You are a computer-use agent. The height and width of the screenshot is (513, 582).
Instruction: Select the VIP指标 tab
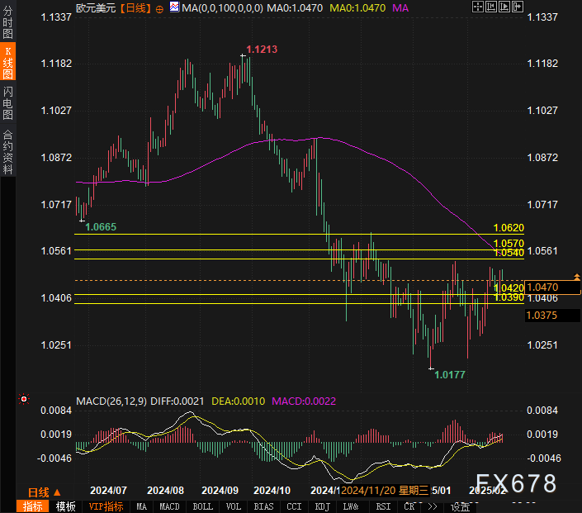106,506
